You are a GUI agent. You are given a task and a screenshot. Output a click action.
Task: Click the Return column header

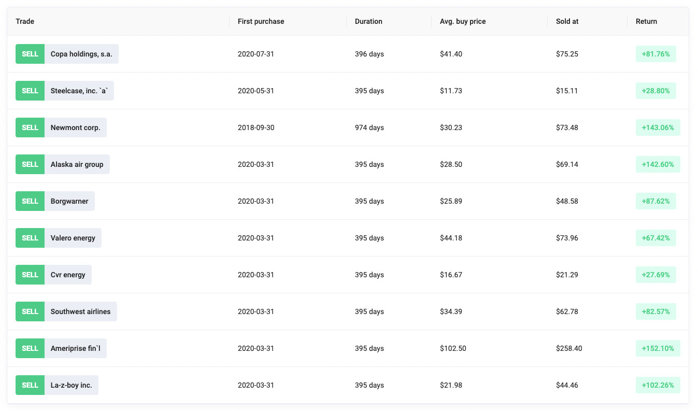pyautogui.click(x=658, y=21)
